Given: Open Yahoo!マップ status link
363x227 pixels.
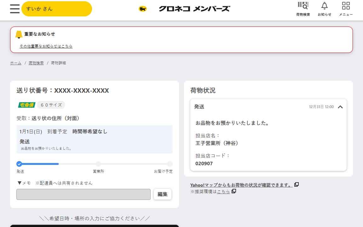Looking at the screenshot, I should pos(241,185).
